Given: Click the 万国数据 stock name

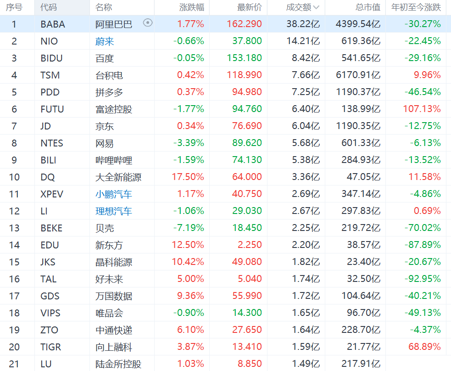Looking at the screenshot, I should tap(113, 296).
